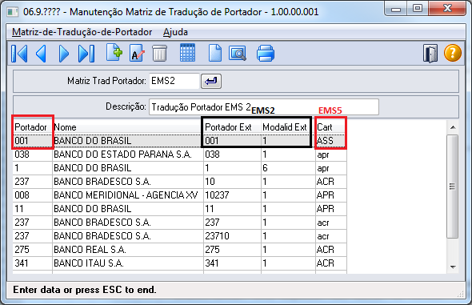Go to previous record arrow

coord(41,54)
